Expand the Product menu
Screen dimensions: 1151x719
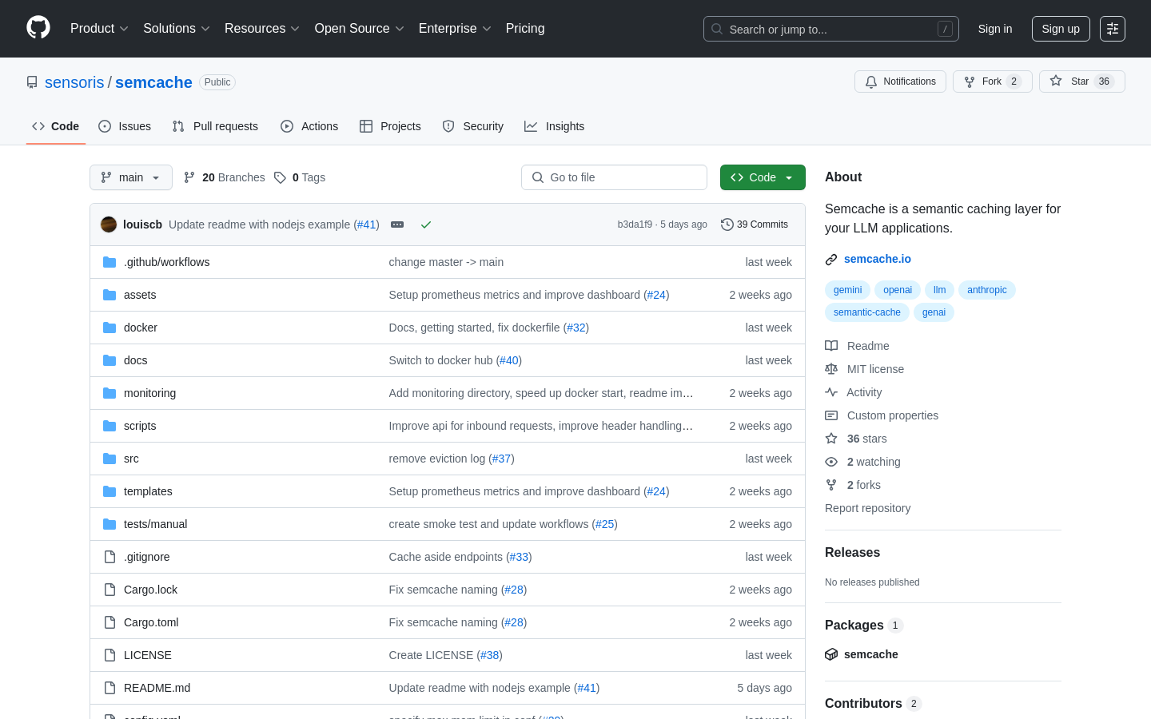click(99, 29)
